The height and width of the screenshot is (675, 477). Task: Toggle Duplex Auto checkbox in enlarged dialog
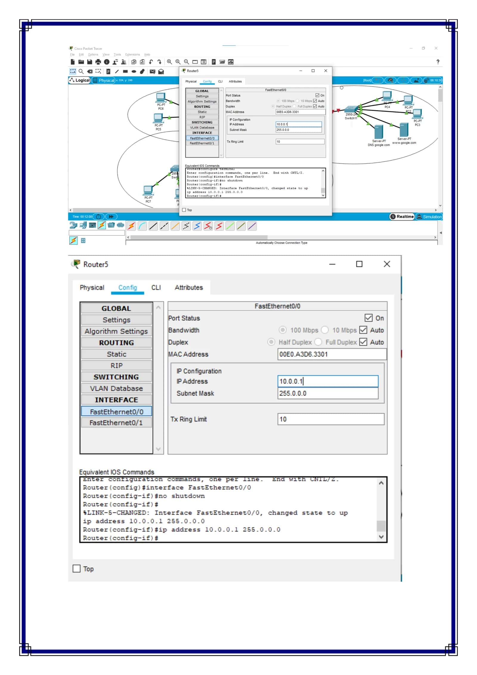tap(363, 342)
